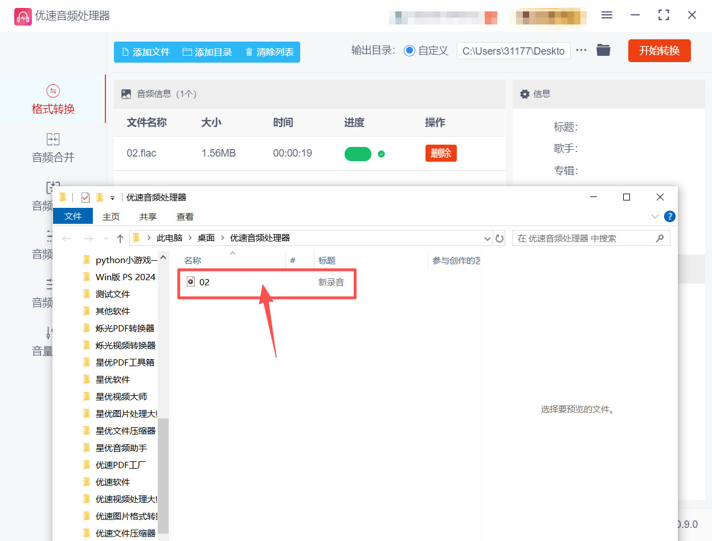The height and width of the screenshot is (541, 712).
Task: Toggle the 名称 column sort chevron
Action: [x=232, y=252]
